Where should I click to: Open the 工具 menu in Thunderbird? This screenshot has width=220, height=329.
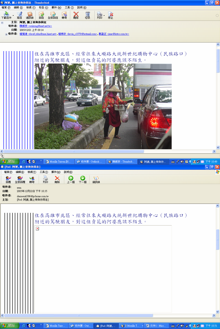[69, 8]
